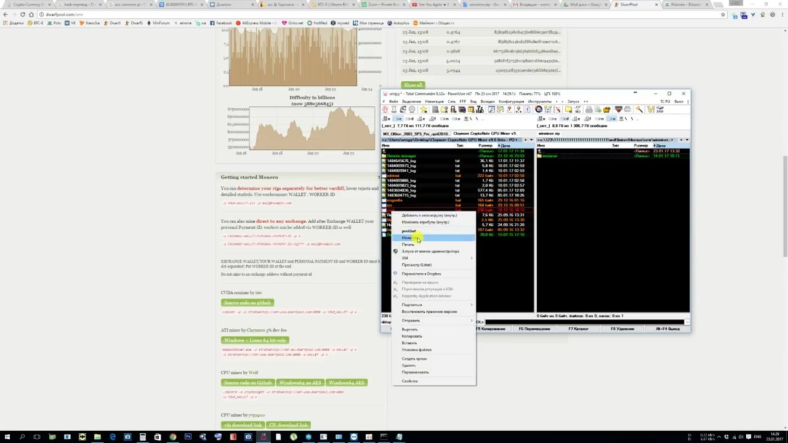The width and height of the screenshot is (788, 443).
Task: Open command line history dropdown arrow
Action: pyautogui.click(x=687, y=322)
